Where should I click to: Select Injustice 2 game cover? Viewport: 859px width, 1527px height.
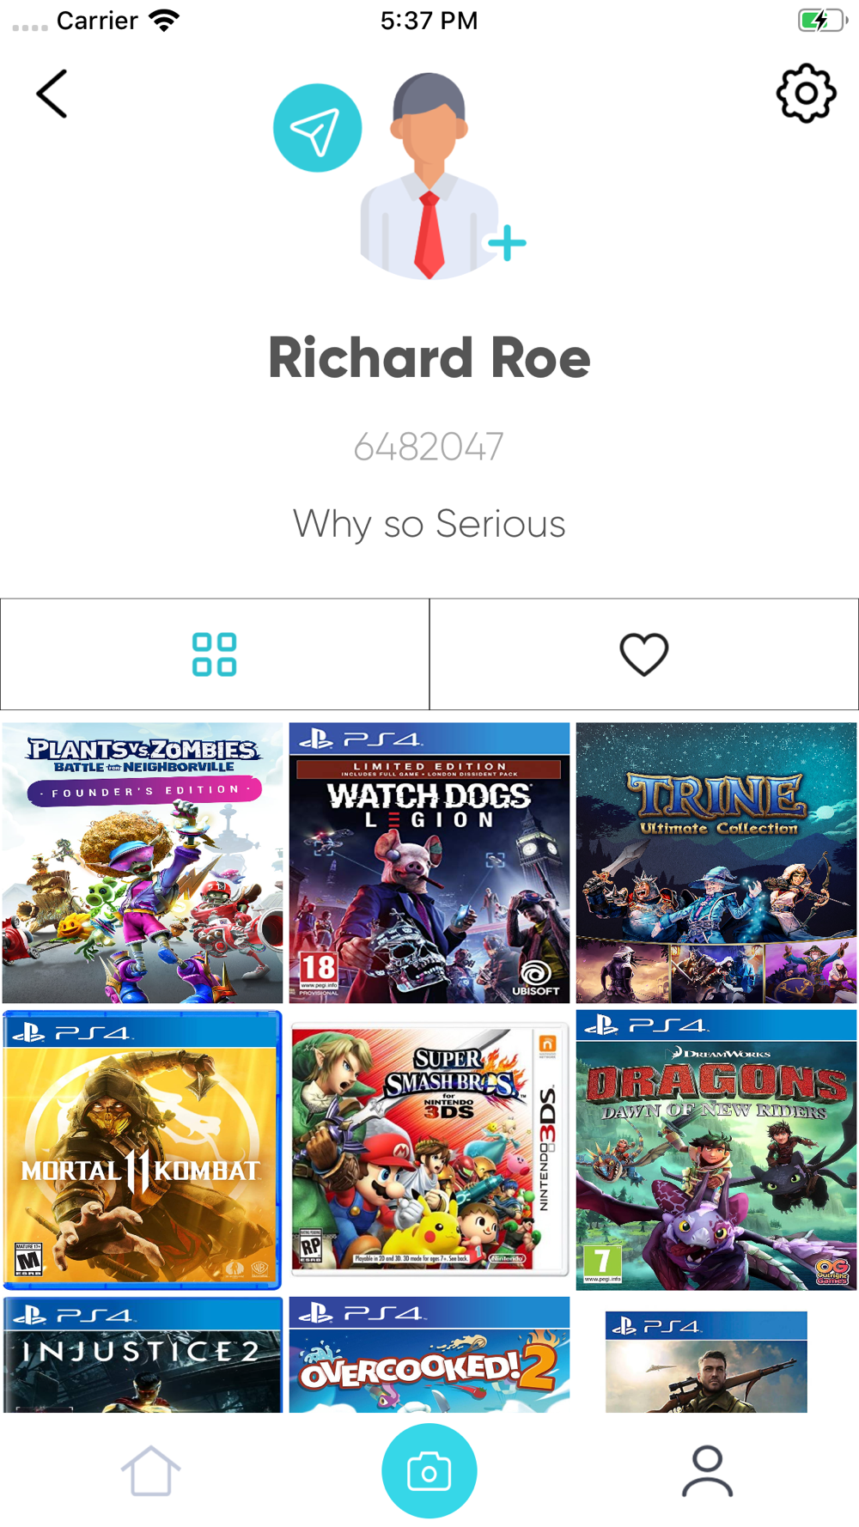tap(143, 1354)
